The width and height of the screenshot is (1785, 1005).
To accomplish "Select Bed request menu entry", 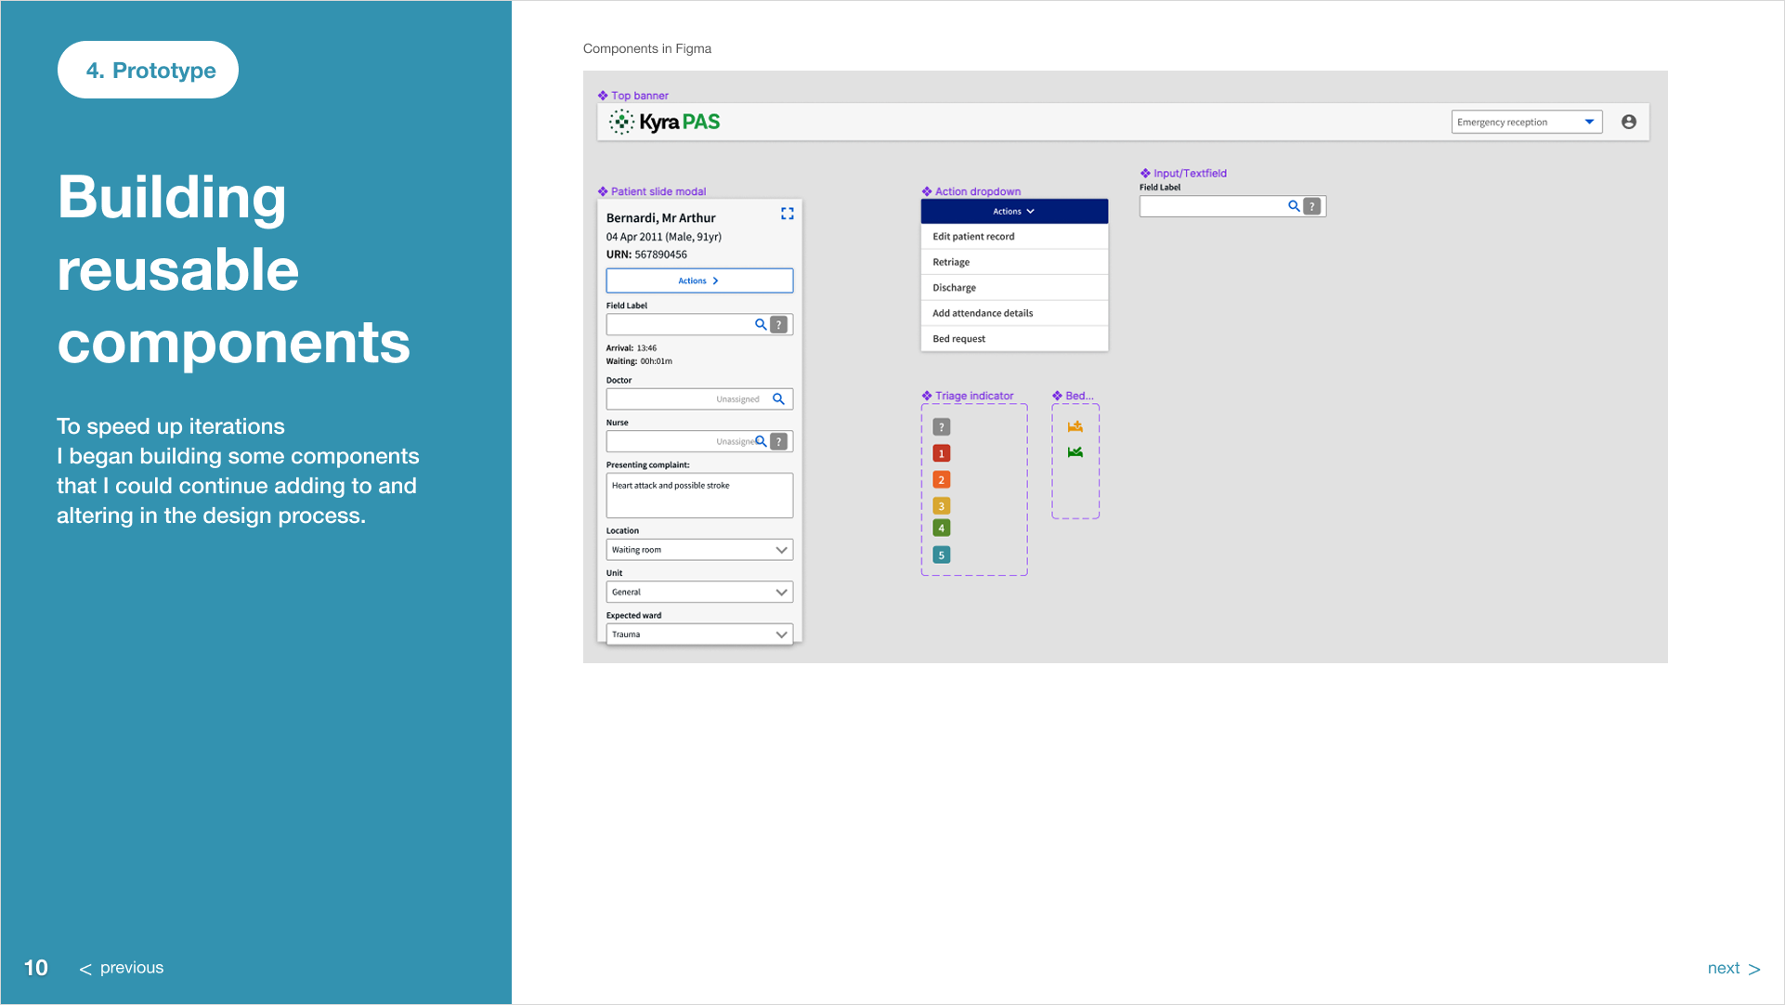I will 1013,339.
